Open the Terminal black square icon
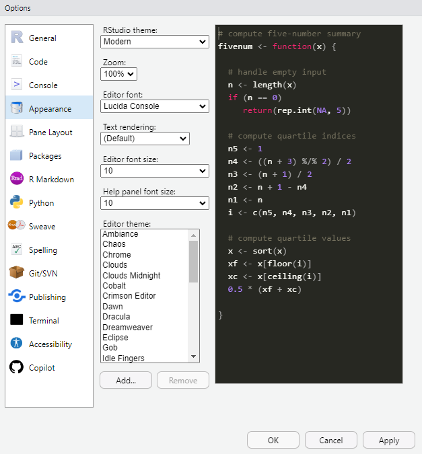Viewport: 422px width, 454px height. pos(17,320)
